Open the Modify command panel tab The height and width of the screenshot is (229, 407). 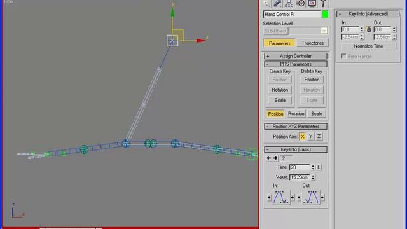click(x=278, y=3)
